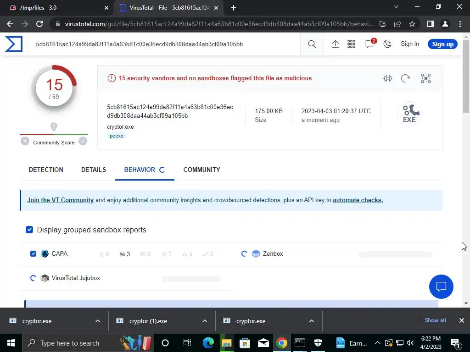
Task: Open Microsoft Edge from the taskbar
Action: coord(208,343)
